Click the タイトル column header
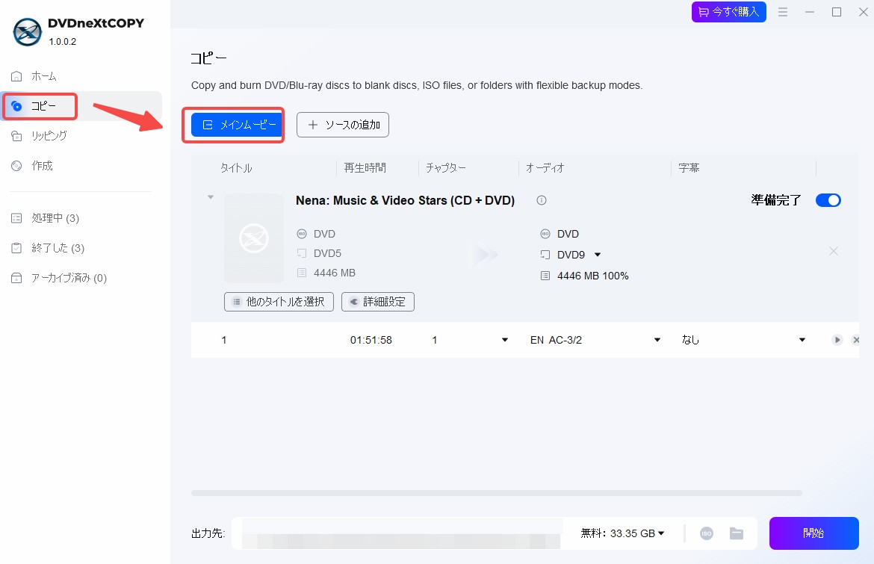Viewport: 874px width, 564px height. pos(236,168)
